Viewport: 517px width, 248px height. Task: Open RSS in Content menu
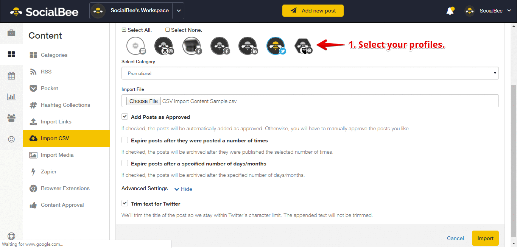[46, 72]
